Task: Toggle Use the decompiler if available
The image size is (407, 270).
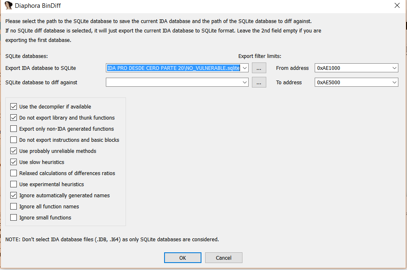Action: coord(14,107)
